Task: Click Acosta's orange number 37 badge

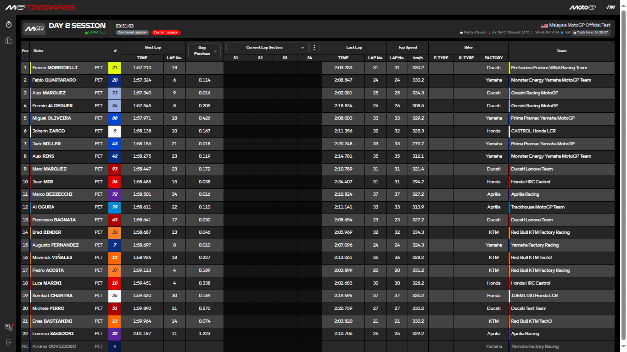Action: point(114,270)
